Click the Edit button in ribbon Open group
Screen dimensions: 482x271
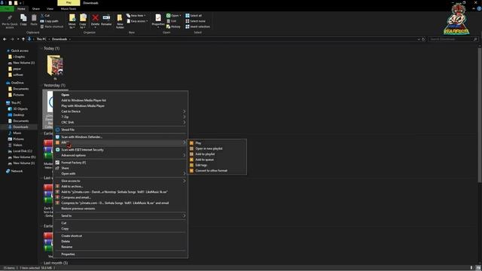coord(172,21)
